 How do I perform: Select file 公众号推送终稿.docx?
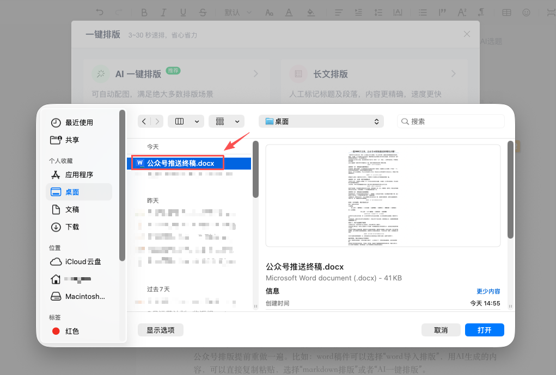pyautogui.click(x=189, y=163)
